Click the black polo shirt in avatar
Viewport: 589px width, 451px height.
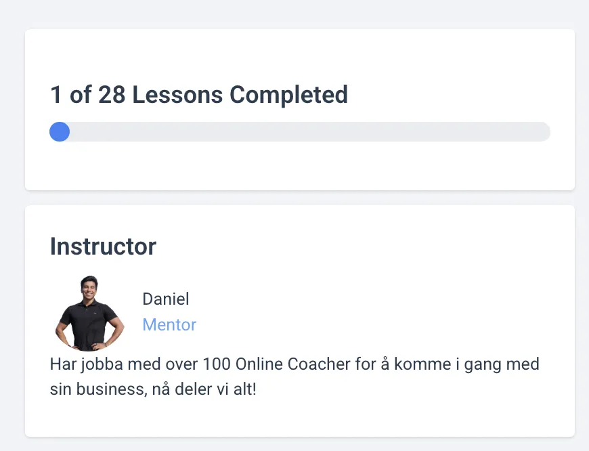[89, 323]
